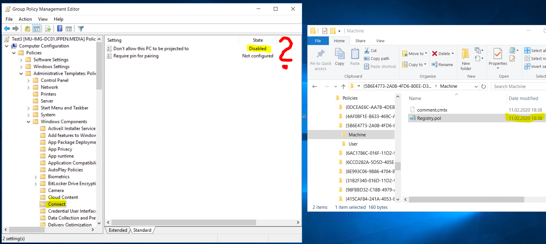Select the comment.cmtx file
Image resolution: width=546 pixels, height=244 pixels.
point(432,110)
